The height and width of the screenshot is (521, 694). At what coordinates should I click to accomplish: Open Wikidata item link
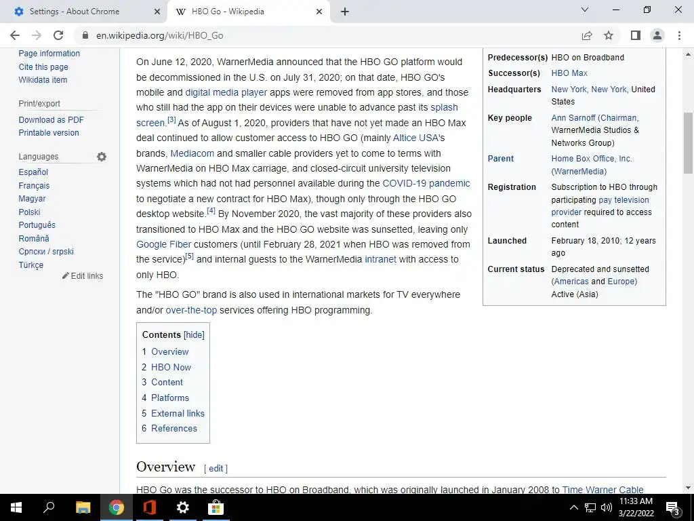[43, 80]
